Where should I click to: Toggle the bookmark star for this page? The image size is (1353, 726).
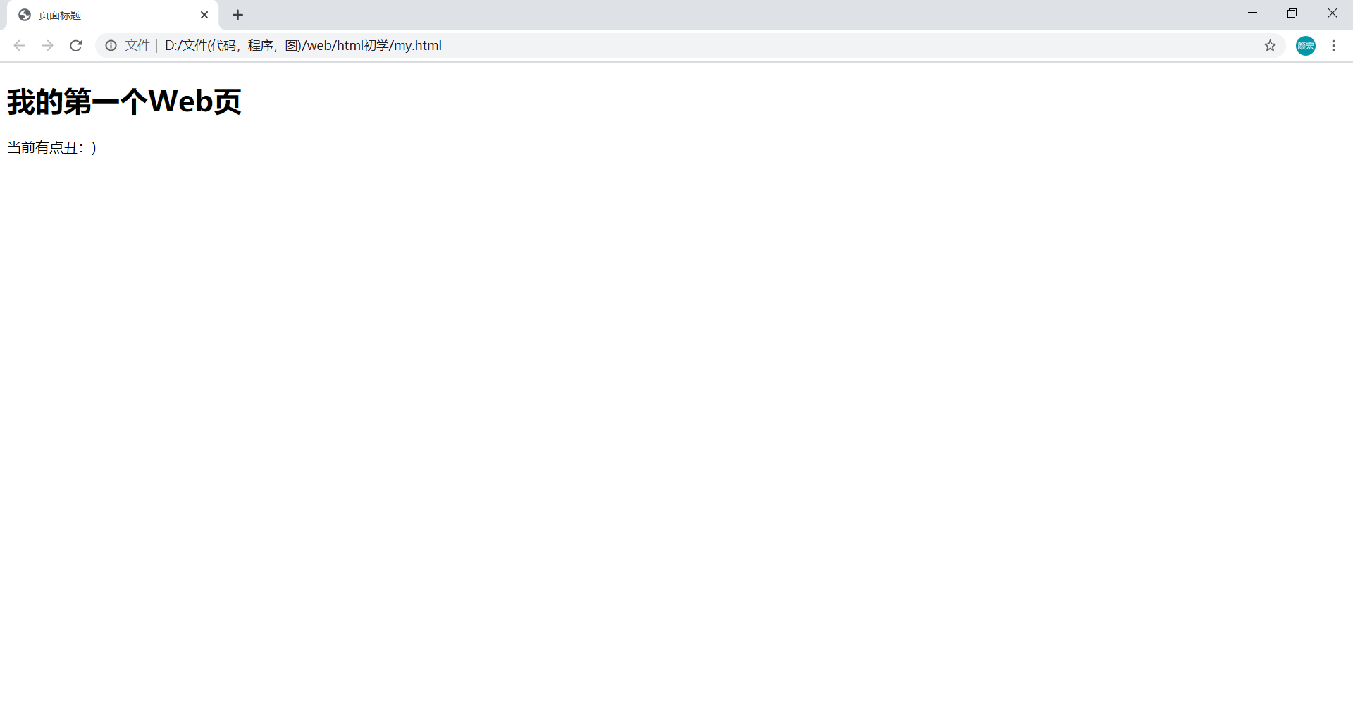[x=1271, y=45]
